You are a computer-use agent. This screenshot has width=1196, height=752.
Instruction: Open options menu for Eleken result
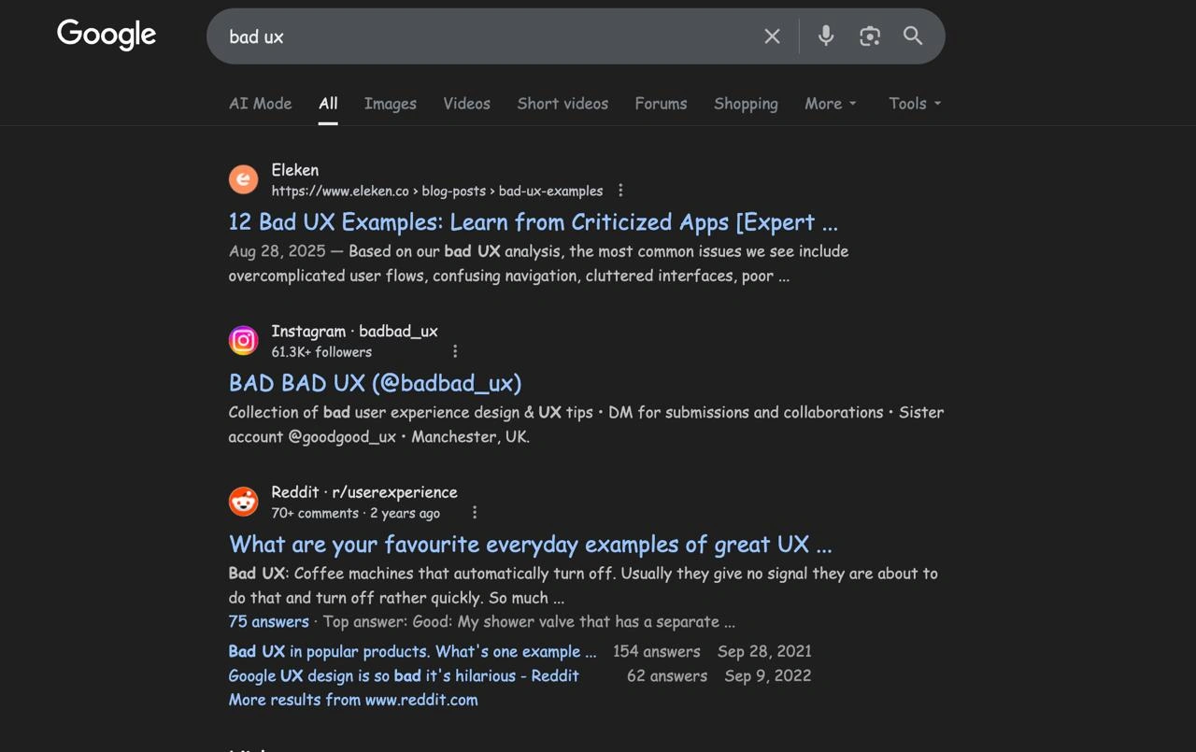[x=620, y=191]
